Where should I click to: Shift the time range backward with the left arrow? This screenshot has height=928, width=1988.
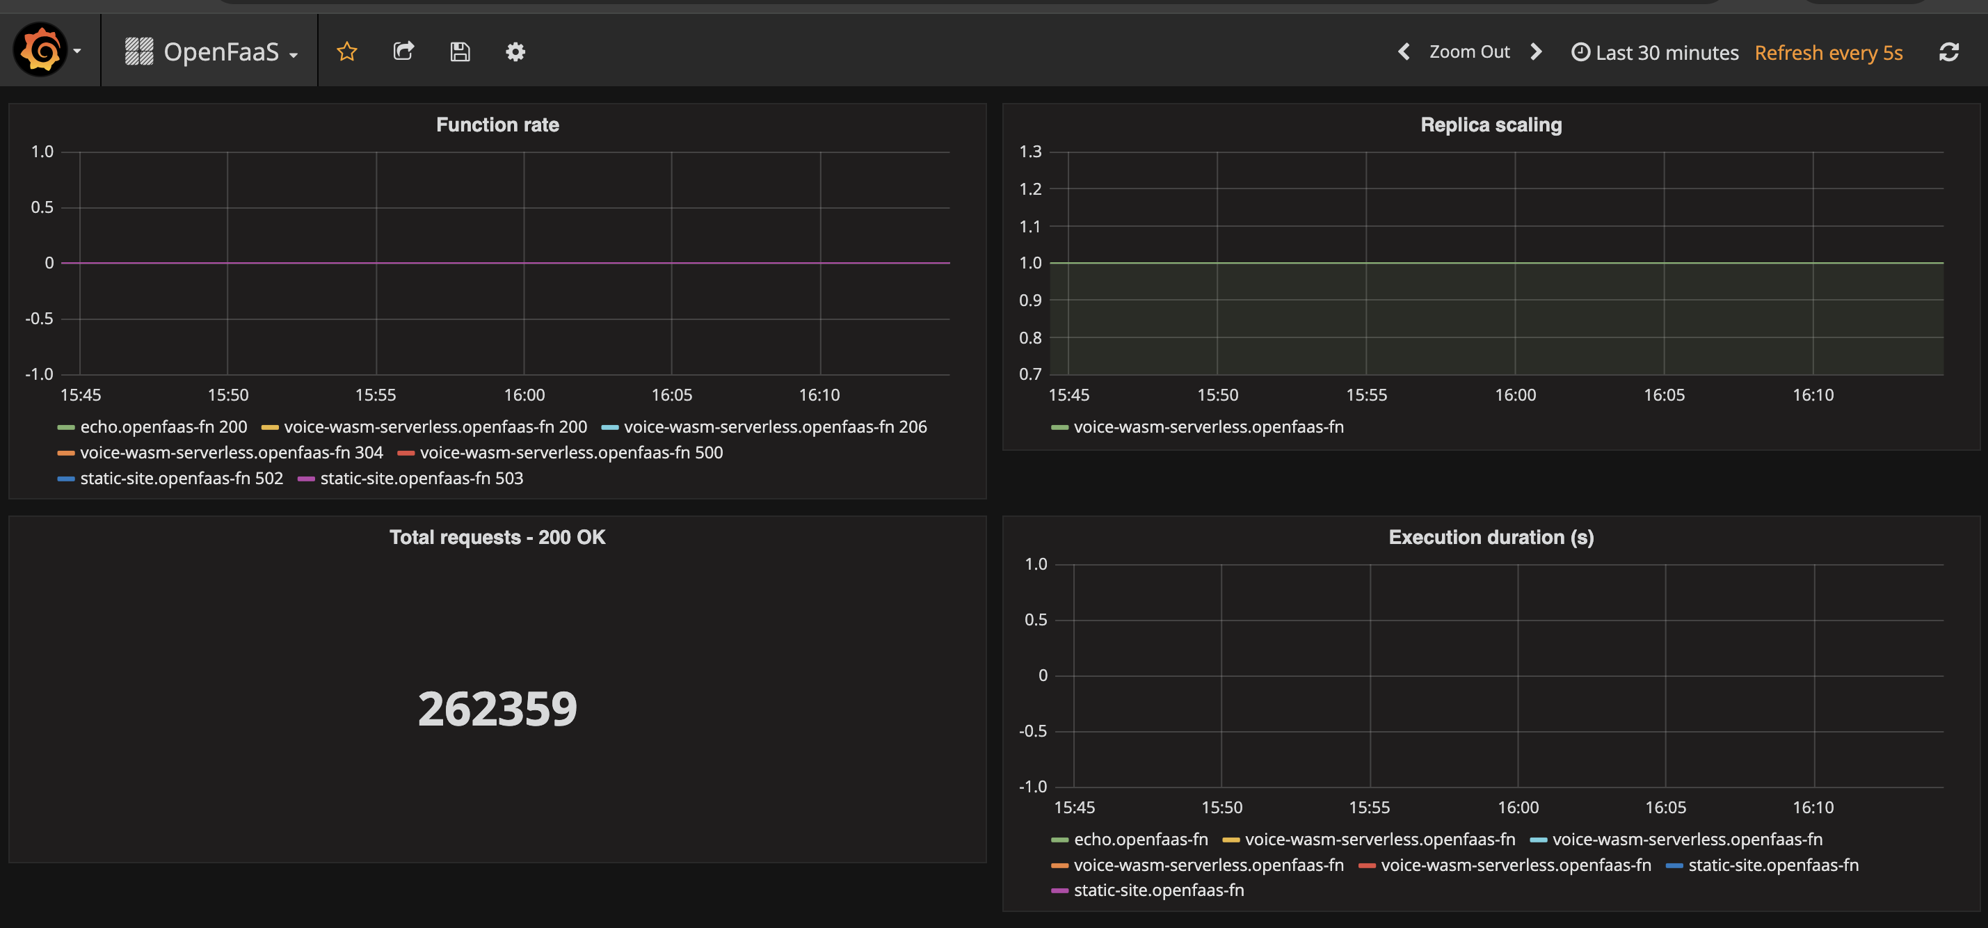[1404, 51]
